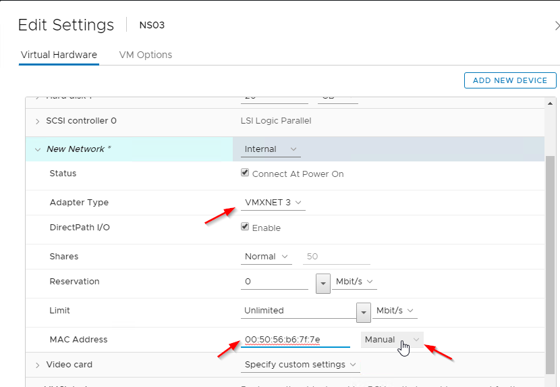The image size is (560, 387).
Task: Expand the Video card section
Action: pos(38,365)
